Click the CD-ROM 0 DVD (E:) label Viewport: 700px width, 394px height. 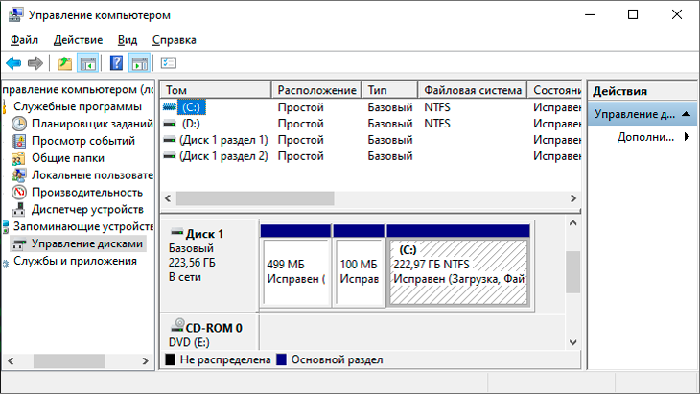click(x=209, y=332)
